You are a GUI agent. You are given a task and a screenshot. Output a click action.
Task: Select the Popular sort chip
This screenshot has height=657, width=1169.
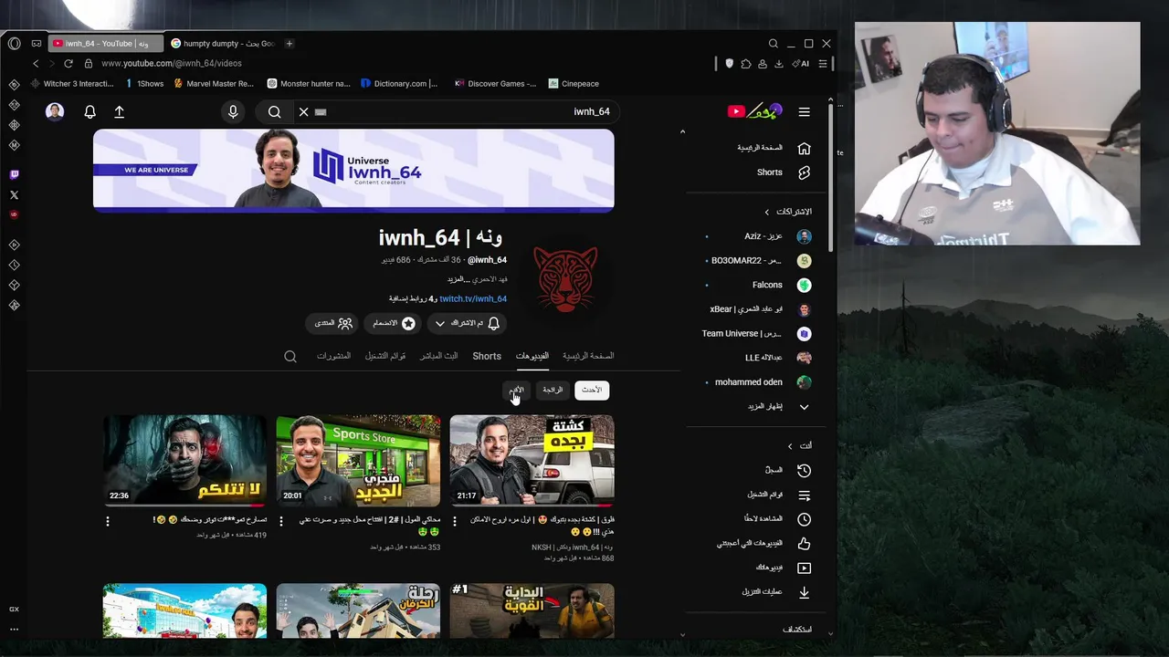[553, 390]
